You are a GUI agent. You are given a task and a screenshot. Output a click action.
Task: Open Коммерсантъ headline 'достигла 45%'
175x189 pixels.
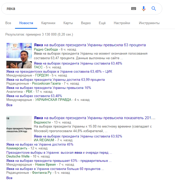pyautogui.click(x=40, y=144)
